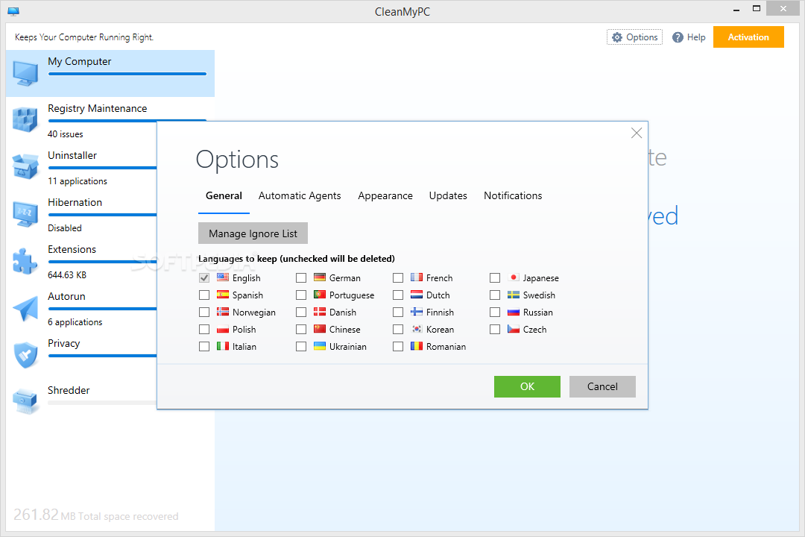Click the Swedish flag icon
This screenshot has width=805, height=537.
point(514,295)
